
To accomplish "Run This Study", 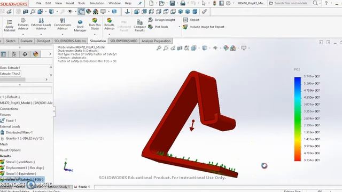I will tap(95, 24).
